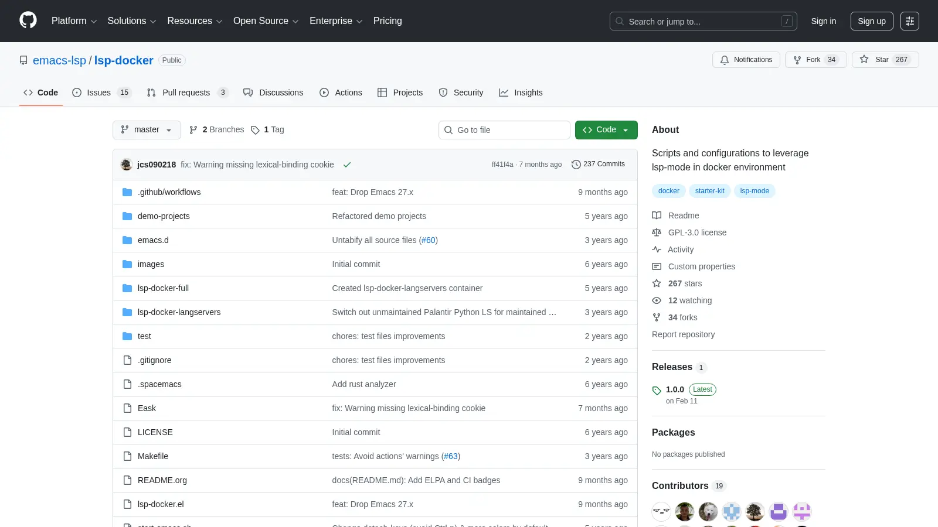Open pull request #63 link
Image resolution: width=938 pixels, height=527 pixels.
click(x=451, y=456)
